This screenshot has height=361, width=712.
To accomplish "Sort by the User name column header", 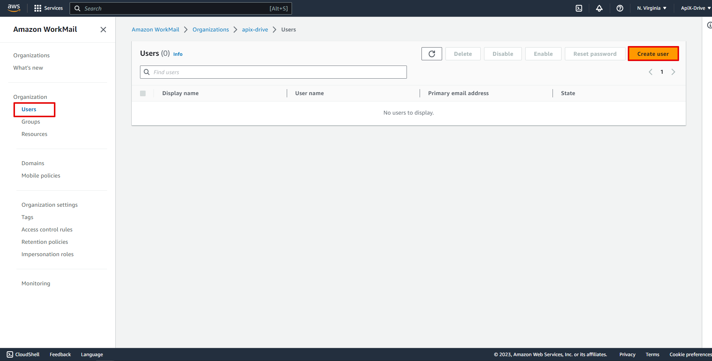I will pyautogui.click(x=309, y=93).
